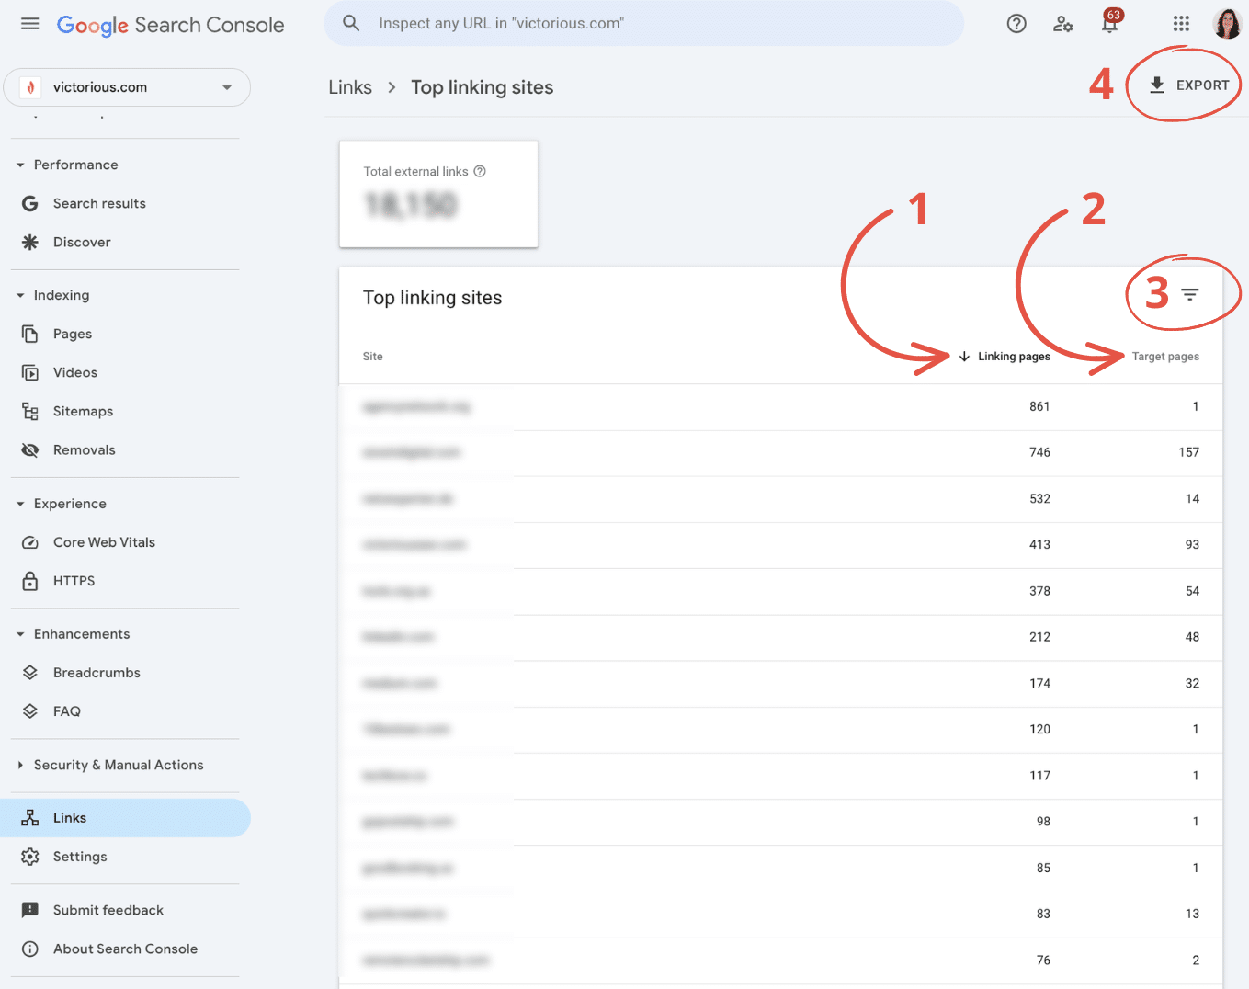Click the 157 target pages value
The height and width of the screenshot is (989, 1249).
(1189, 452)
